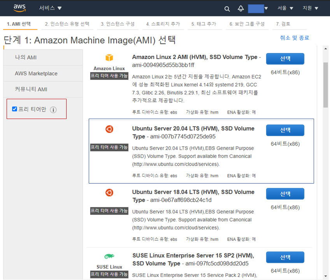Screen dimensions: 330x280
Task: Click Amazon Linux 2 AMI title text
Action: click(195, 57)
